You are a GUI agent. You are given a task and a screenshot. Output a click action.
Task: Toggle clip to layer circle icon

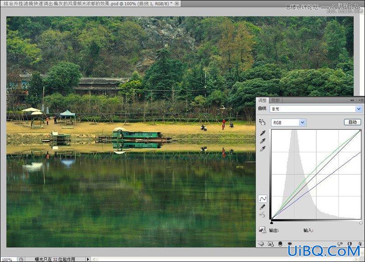click(x=280, y=244)
